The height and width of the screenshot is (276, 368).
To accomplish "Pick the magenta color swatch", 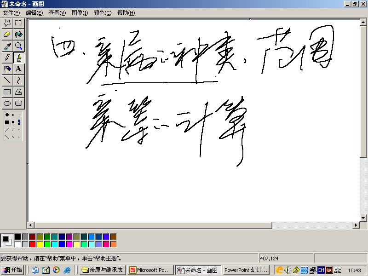I will pyautogui.click(x=69, y=244).
